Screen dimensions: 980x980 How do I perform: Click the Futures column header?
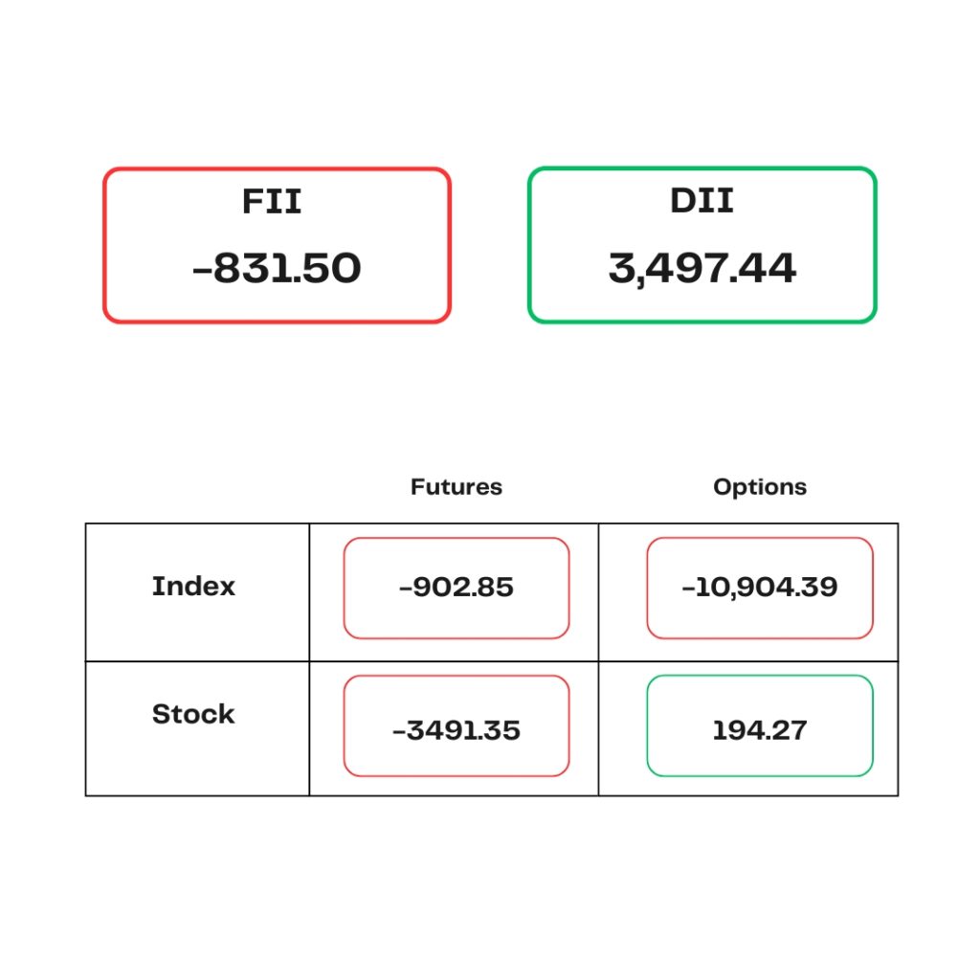click(x=457, y=487)
